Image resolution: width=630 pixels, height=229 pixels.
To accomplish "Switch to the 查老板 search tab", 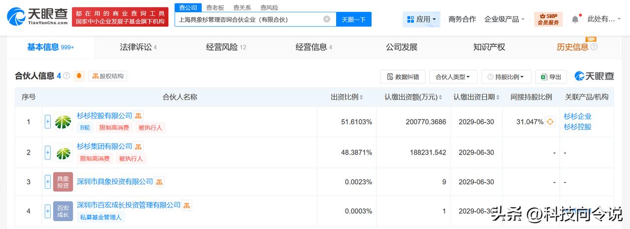I will coord(215,7).
